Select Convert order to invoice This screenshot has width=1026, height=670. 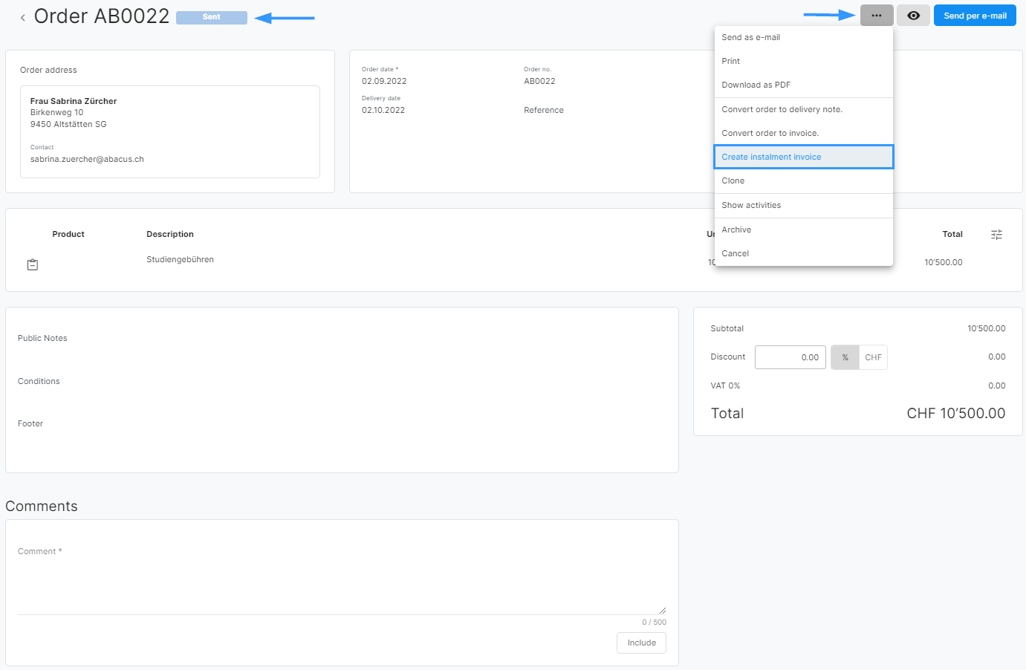tap(770, 133)
